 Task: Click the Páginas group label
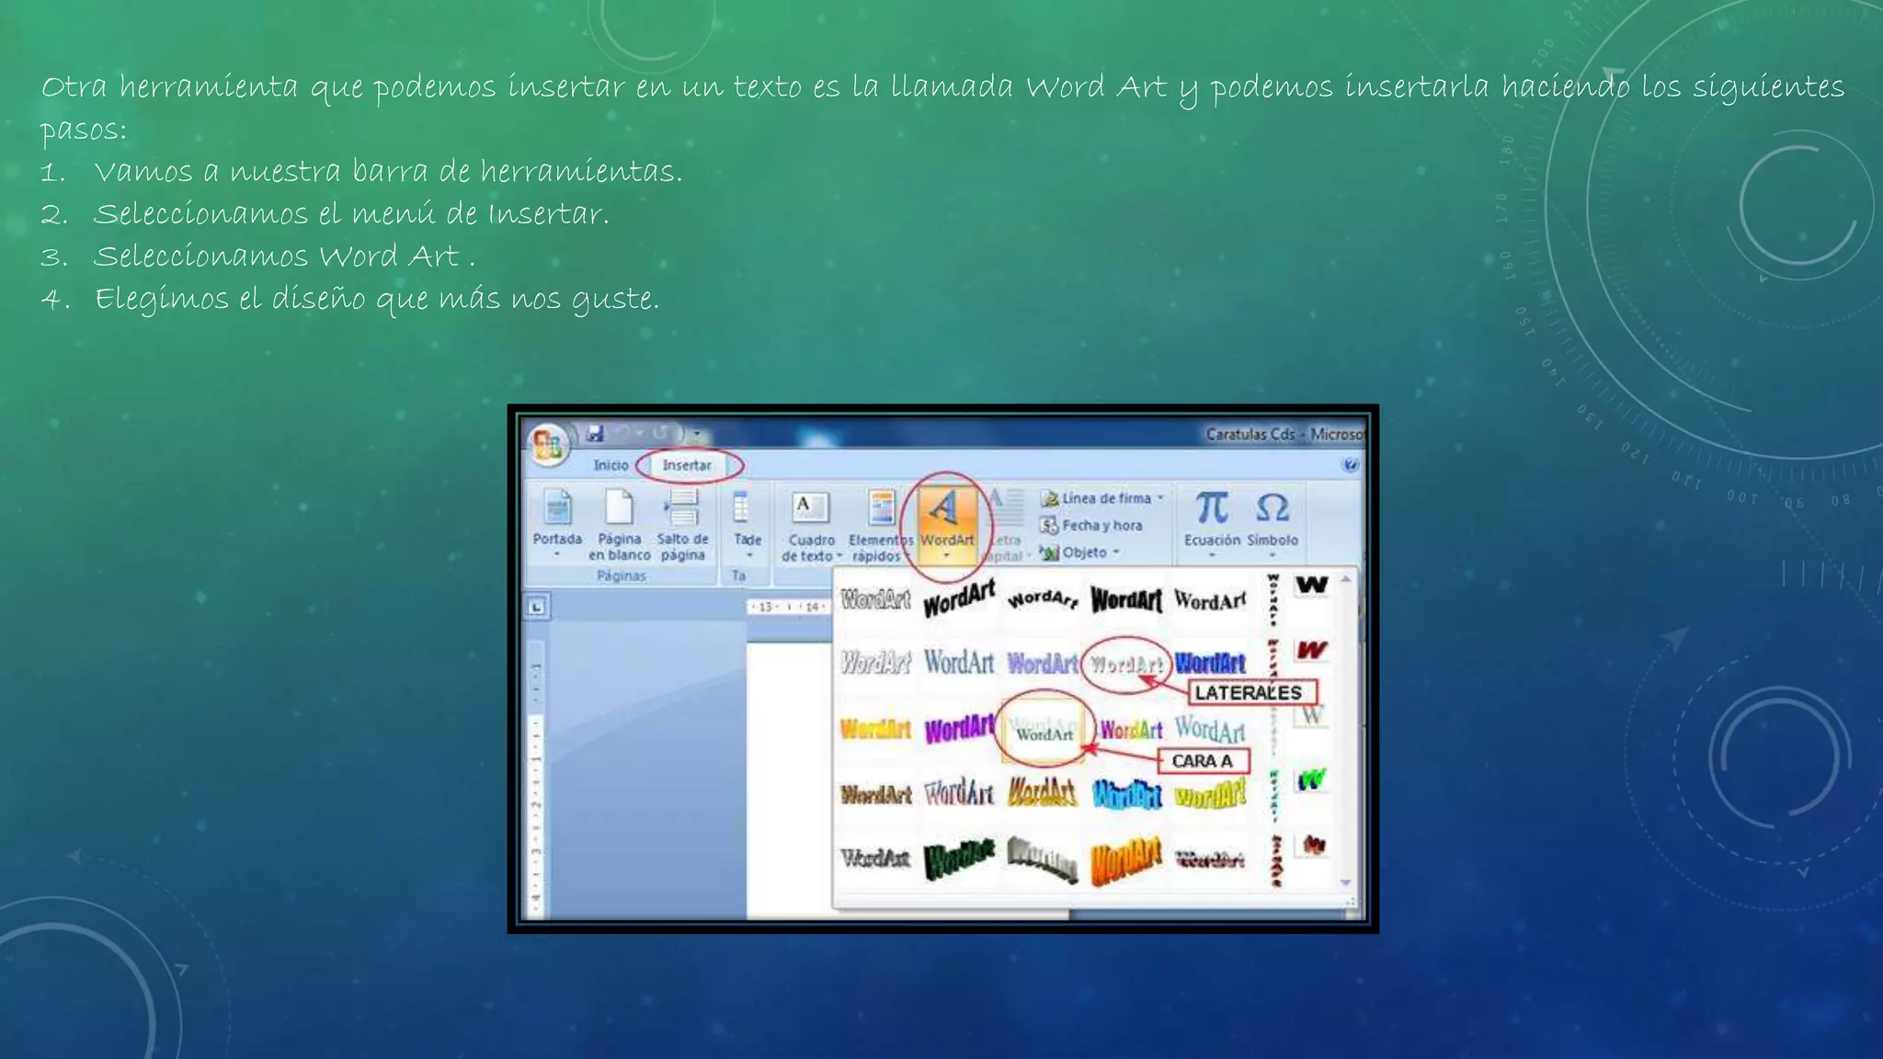tap(621, 575)
